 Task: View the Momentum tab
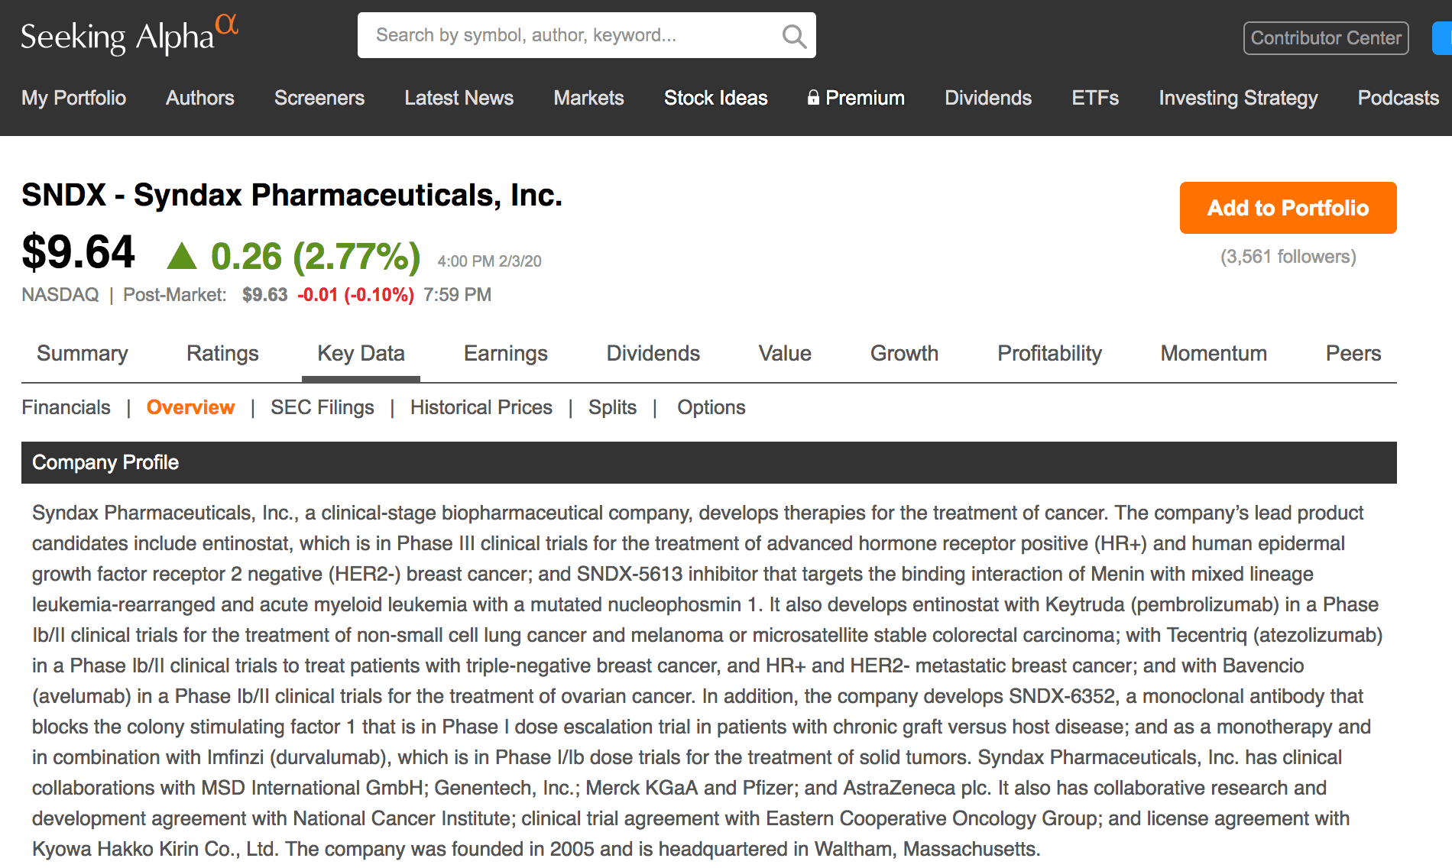coord(1213,353)
